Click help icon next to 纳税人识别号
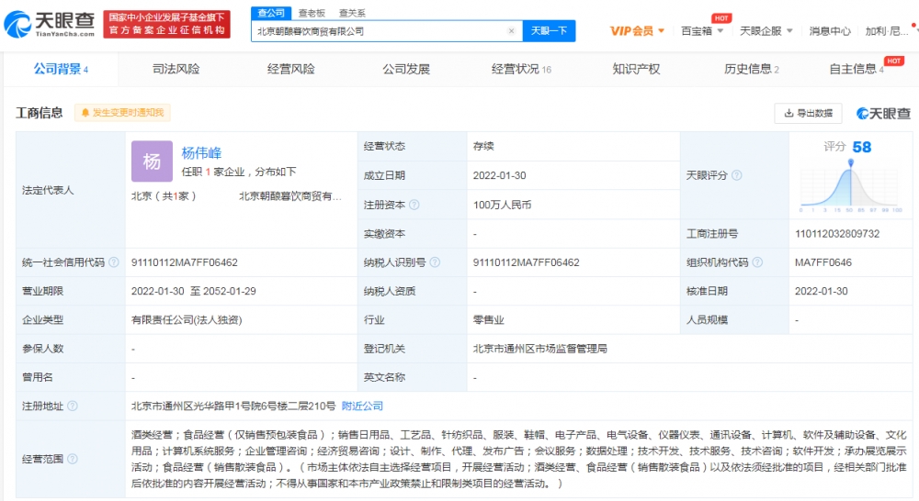 click(435, 262)
